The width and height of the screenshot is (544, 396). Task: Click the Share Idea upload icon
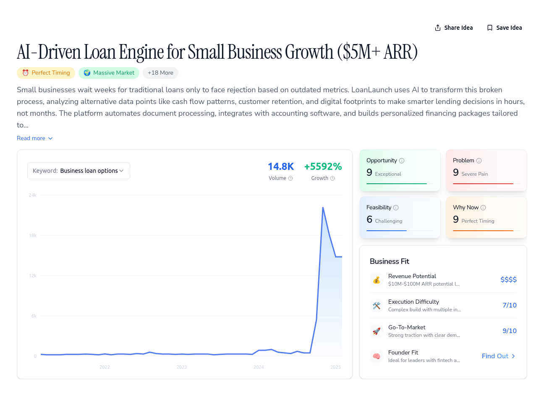pyautogui.click(x=438, y=28)
